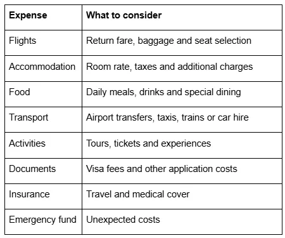Viewport: 285px width, 238px height.
Task: Click Travel and medical cover
Action: point(137,194)
